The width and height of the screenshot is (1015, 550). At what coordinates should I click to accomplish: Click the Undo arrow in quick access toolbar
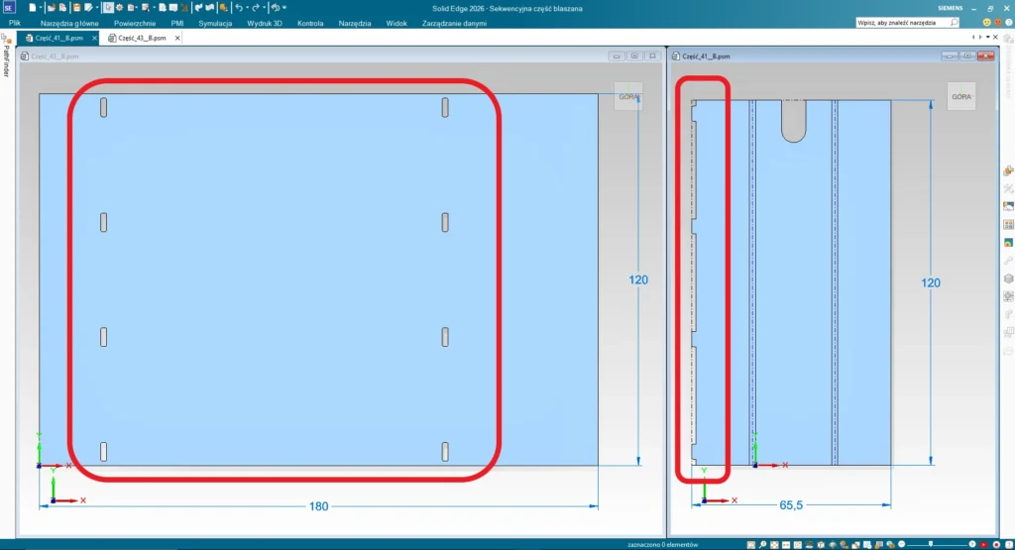[x=239, y=7]
